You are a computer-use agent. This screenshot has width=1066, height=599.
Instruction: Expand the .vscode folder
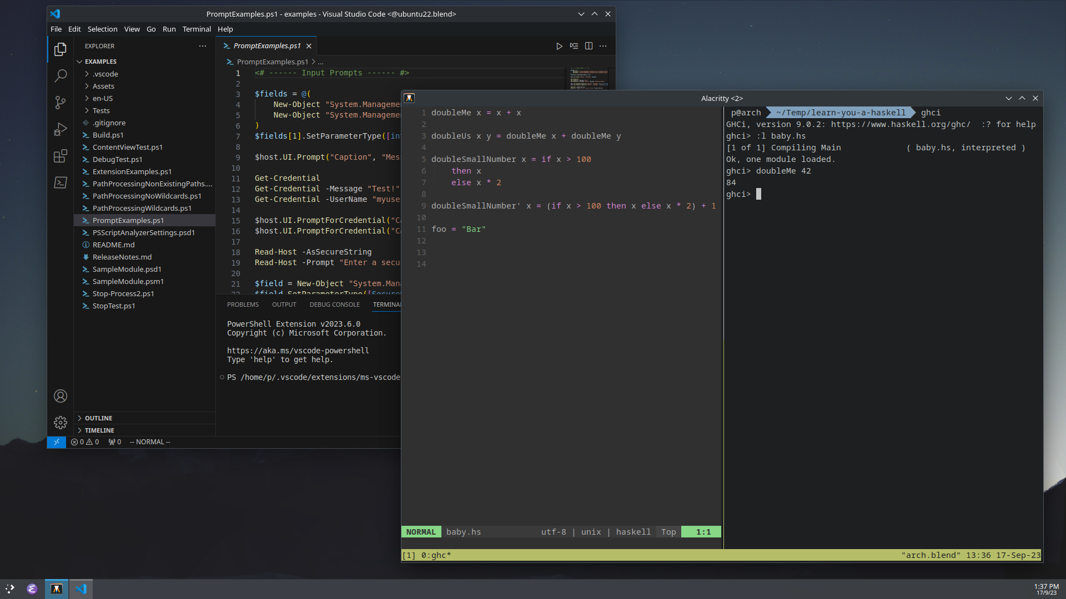click(x=144, y=74)
